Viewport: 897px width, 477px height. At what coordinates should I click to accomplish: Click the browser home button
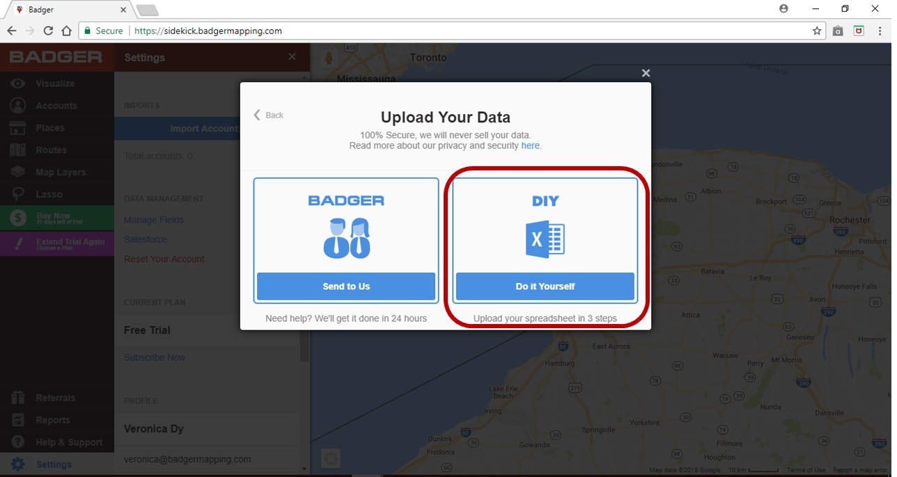click(x=66, y=31)
